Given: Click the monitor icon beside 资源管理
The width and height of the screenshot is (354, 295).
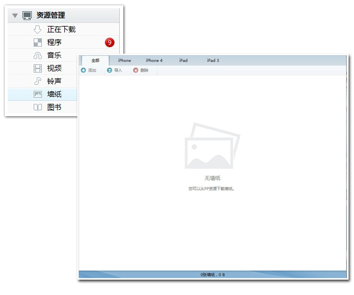Looking at the screenshot, I should [27, 15].
